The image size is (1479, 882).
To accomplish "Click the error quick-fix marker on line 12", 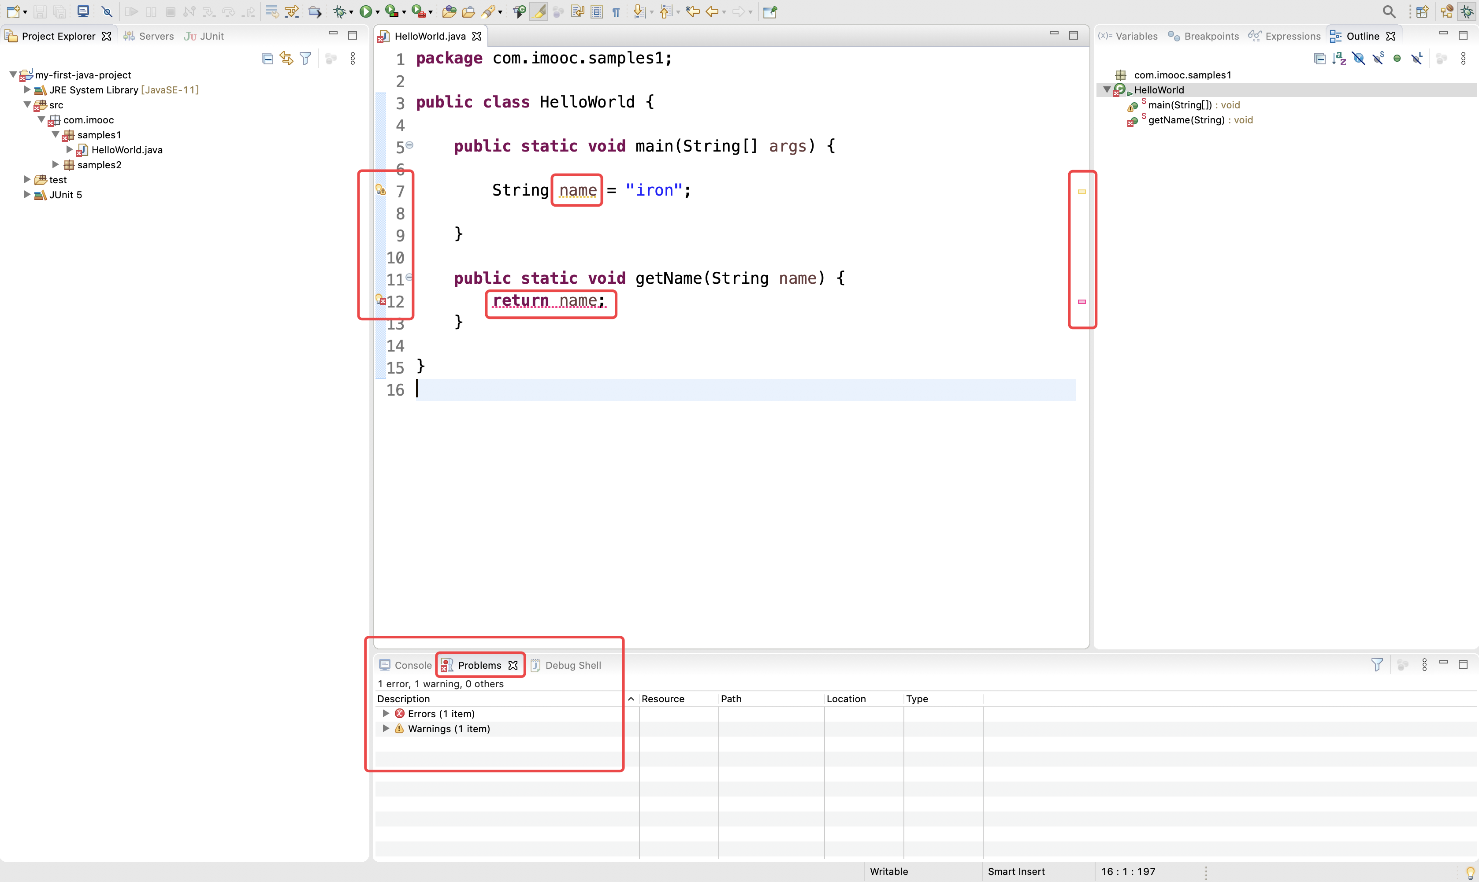I will click(380, 300).
